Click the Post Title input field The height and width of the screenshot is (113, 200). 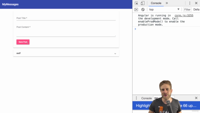[x=66, y=18]
